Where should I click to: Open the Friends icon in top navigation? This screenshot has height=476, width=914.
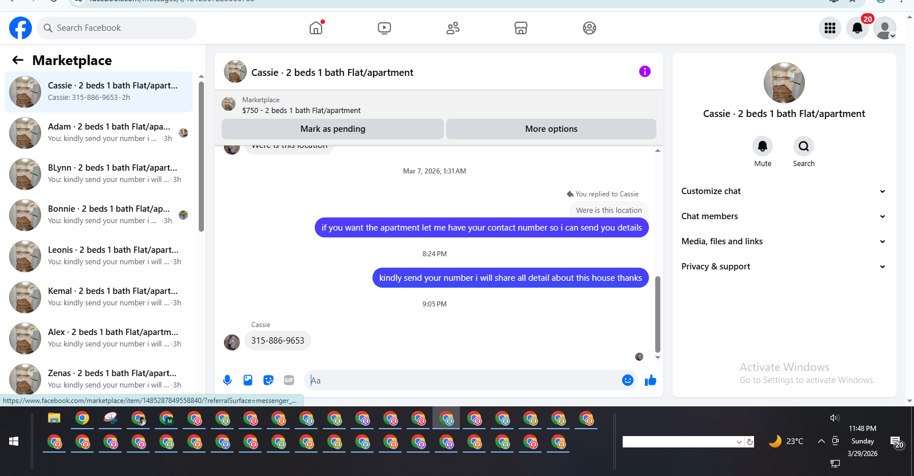(453, 28)
